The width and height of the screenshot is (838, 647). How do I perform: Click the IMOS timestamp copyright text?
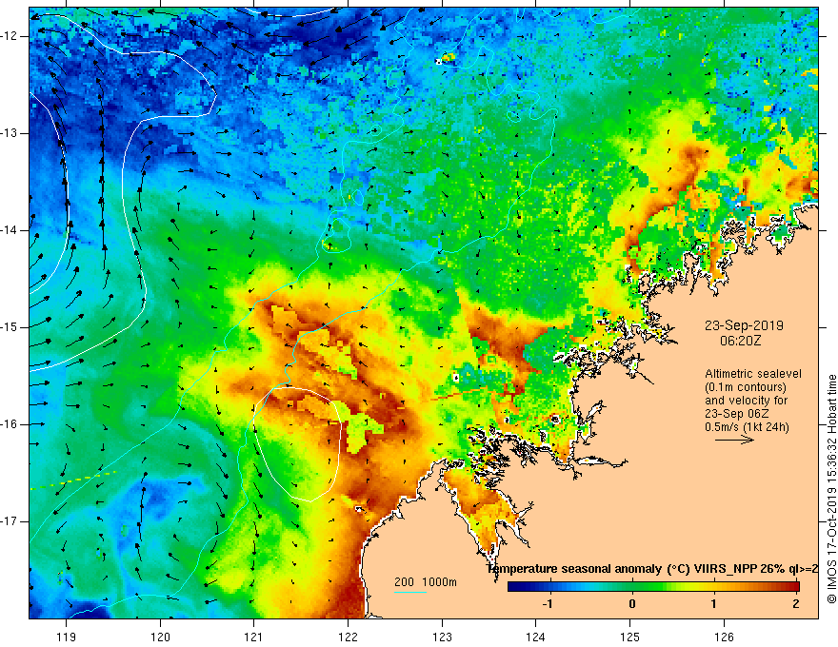pyautogui.click(x=831, y=489)
